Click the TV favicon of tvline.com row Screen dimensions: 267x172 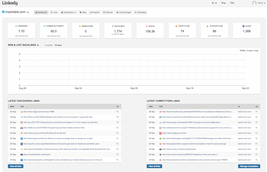pos(22,117)
